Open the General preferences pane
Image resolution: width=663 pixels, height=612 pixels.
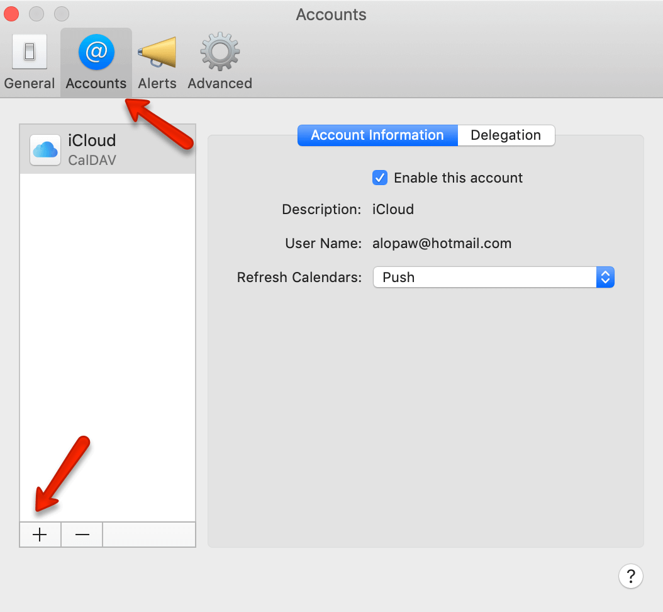point(29,62)
